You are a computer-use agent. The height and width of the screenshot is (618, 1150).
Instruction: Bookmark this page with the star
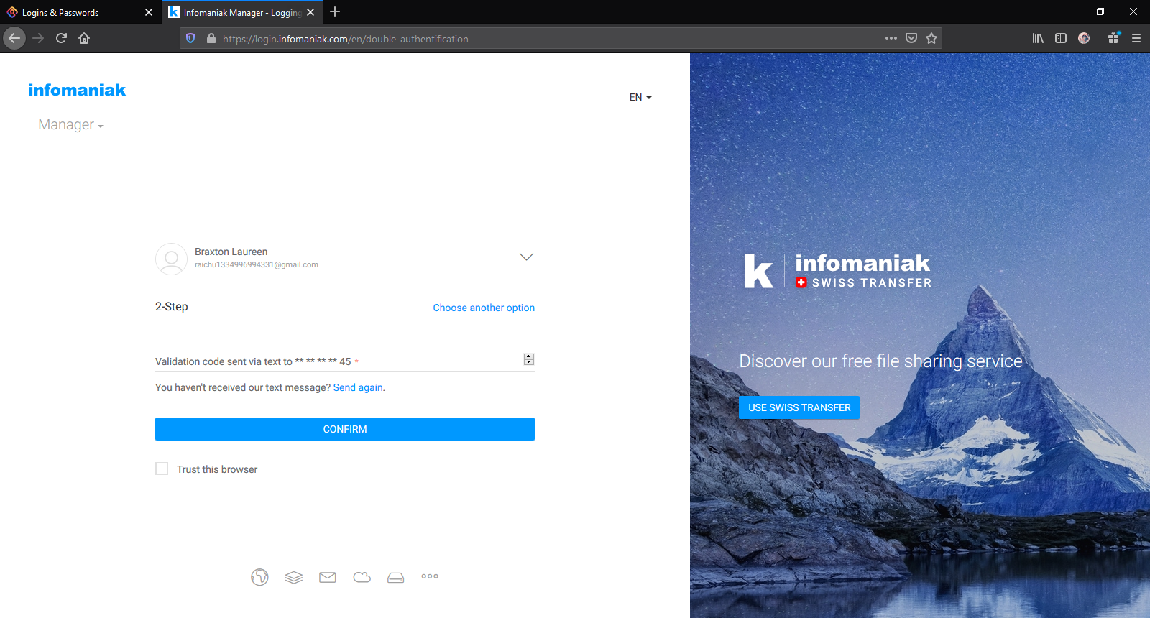pyautogui.click(x=931, y=38)
